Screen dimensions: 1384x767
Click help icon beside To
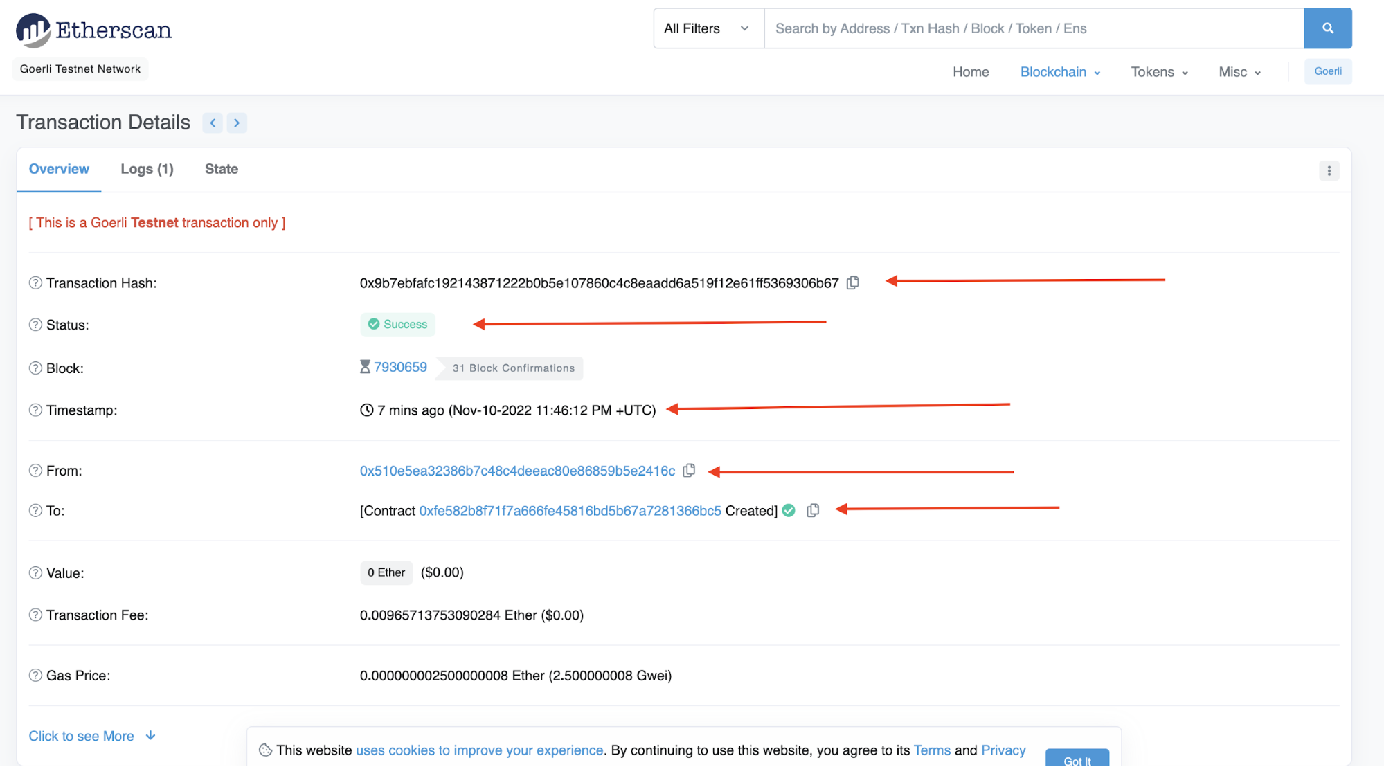[35, 510]
